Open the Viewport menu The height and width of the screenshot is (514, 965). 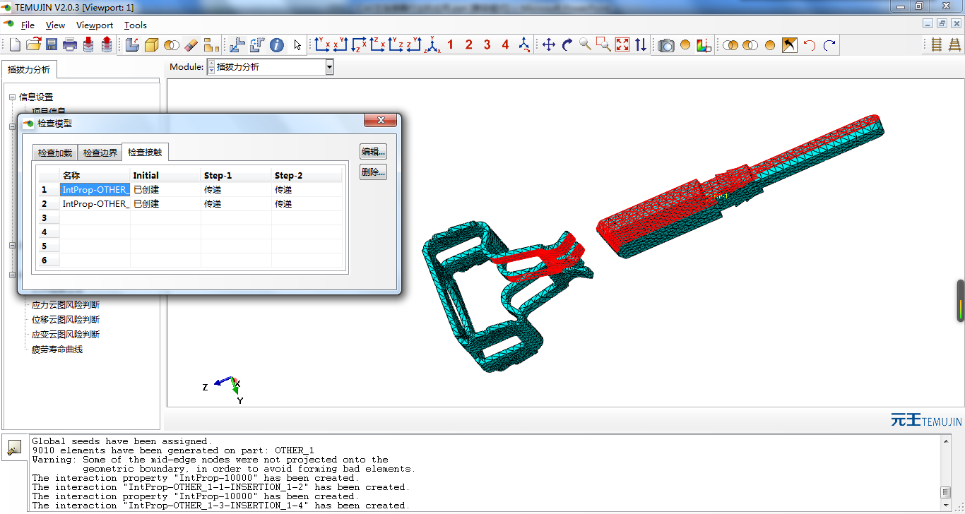point(95,25)
